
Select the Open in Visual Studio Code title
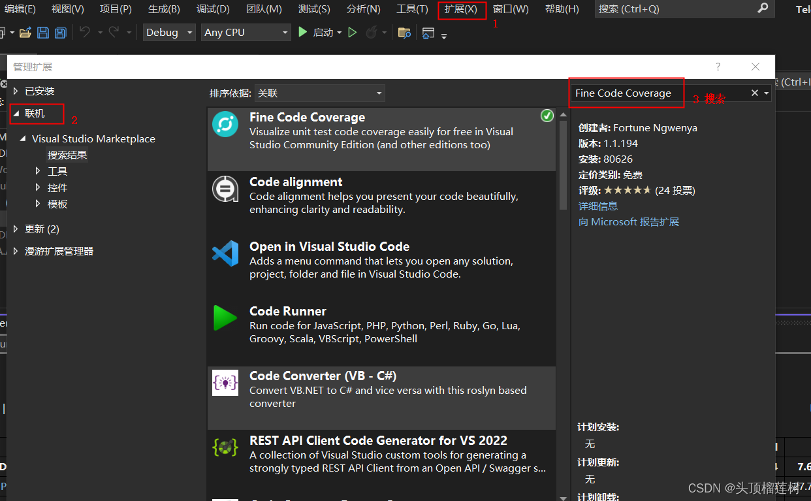click(x=330, y=246)
